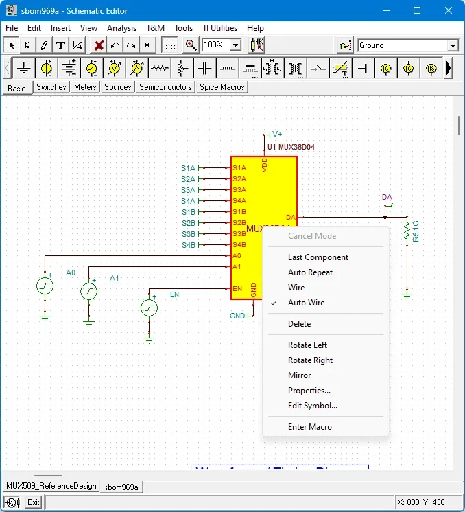Switch to MUX509_ReferenceDesign document tab

51,486
